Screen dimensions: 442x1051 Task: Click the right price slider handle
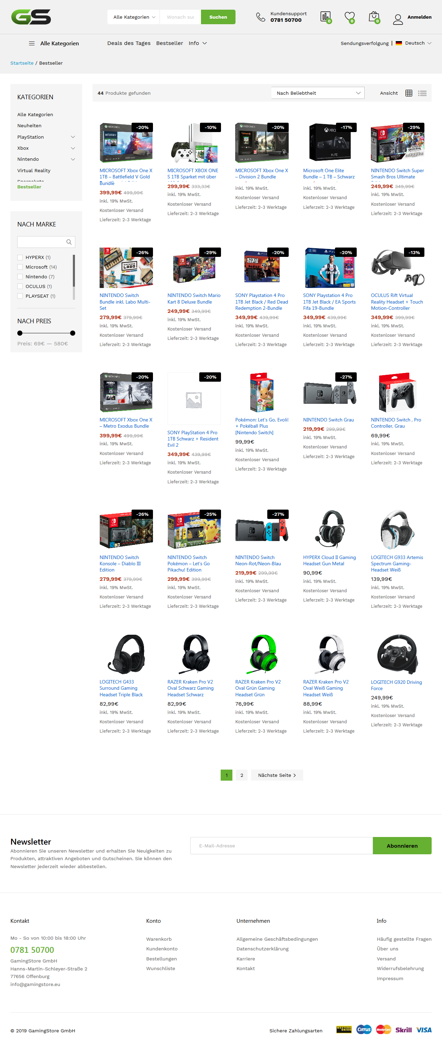73,333
